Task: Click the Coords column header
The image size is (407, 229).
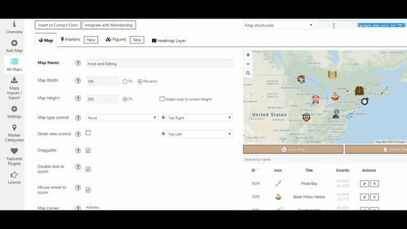Action: 342,170
